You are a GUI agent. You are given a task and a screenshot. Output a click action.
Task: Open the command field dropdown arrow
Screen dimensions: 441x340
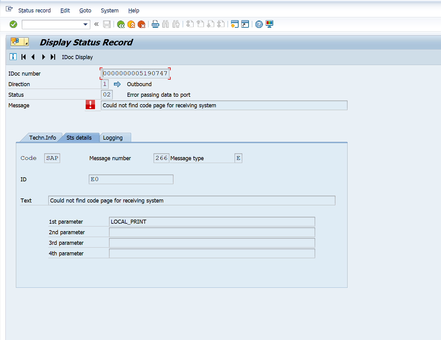(x=85, y=24)
